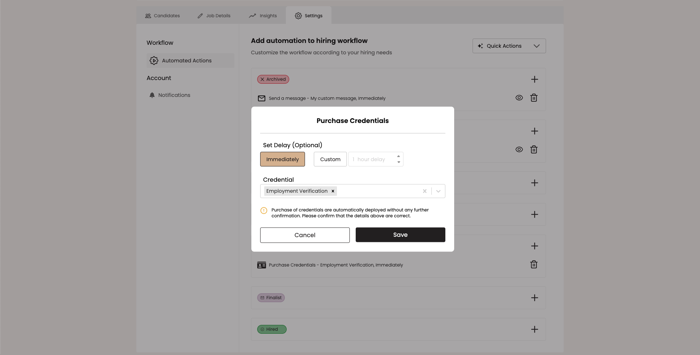Increase the hour delay with the up arrow
Viewport: 700px width, 355px height.
tap(399, 156)
